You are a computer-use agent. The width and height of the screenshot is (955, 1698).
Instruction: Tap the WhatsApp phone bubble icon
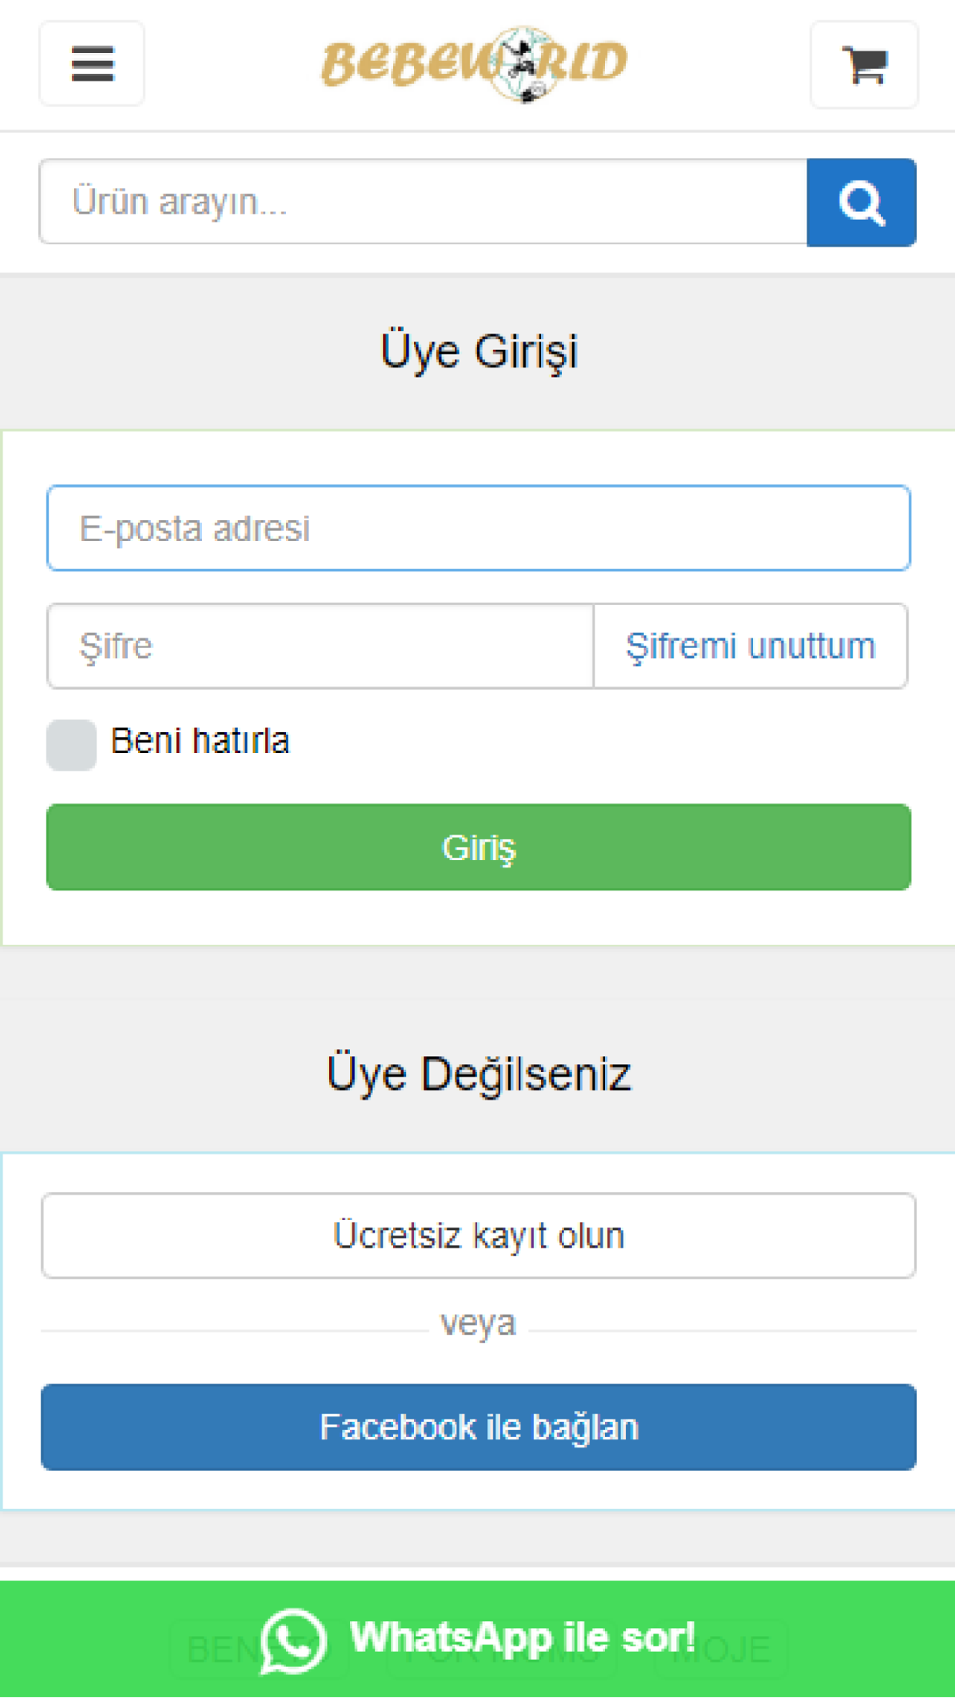click(293, 1641)
